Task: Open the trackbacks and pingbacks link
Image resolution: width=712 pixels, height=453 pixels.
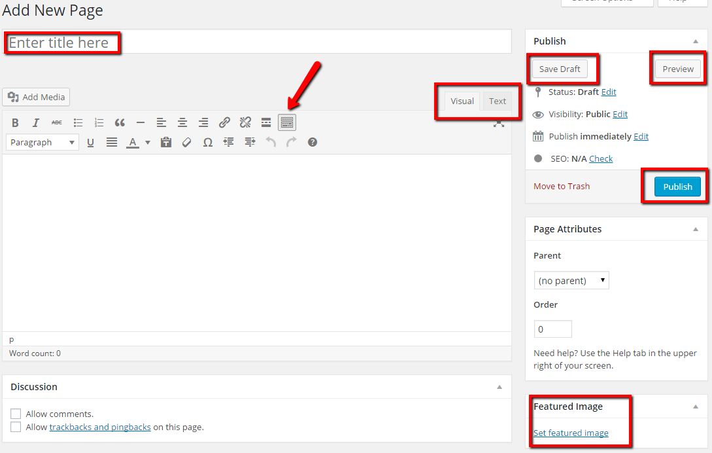Action: [x=100, y=427]
